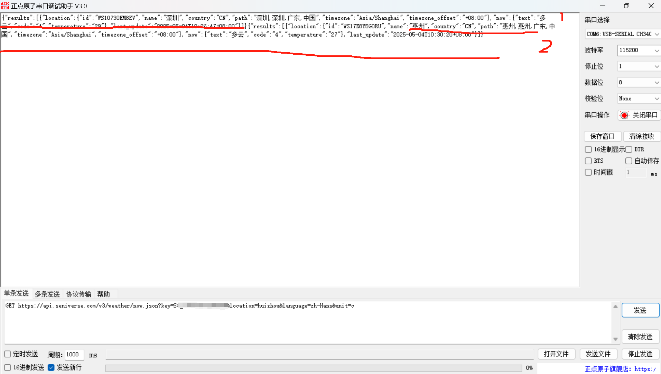Click the received JSON data area
This screenshot has width=661, height=374.
(290, 150)
